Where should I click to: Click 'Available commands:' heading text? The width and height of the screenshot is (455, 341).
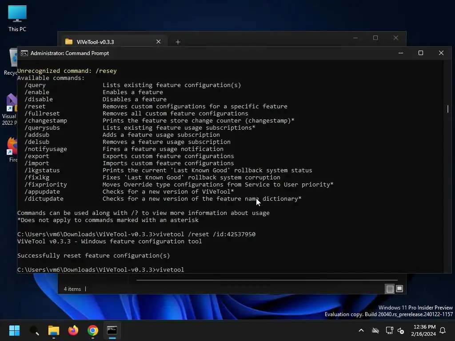click(x=51, y=78)
